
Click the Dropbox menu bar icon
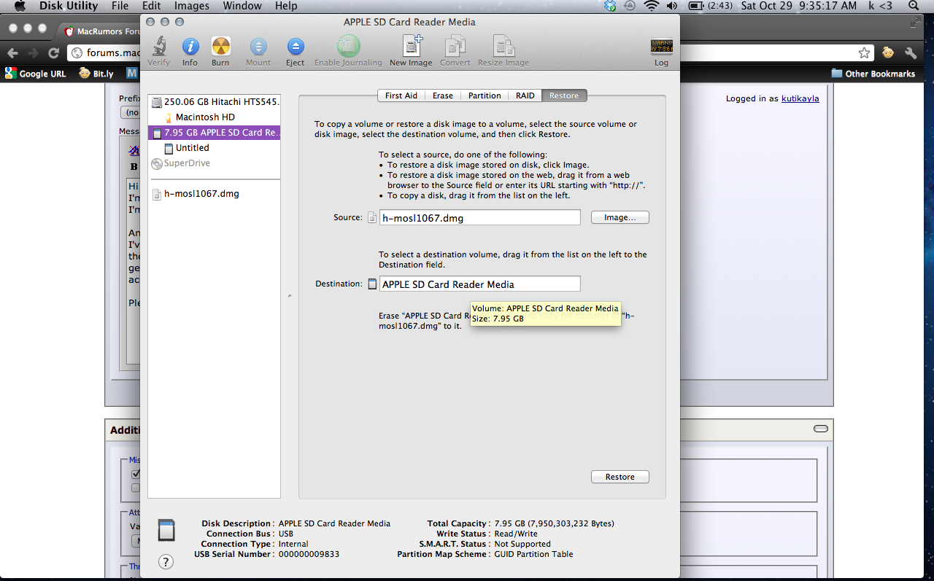tap(610, 6)
